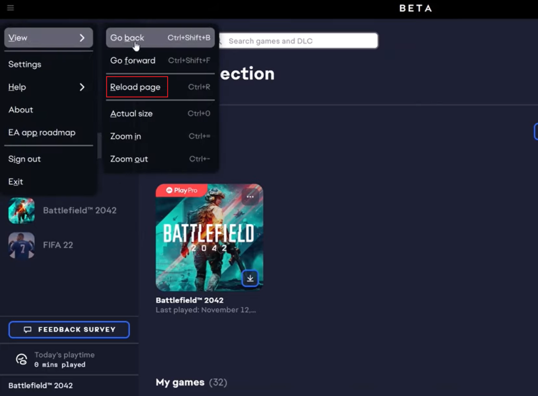Click the Last played November 12 text
The image size is (538, 396).
[x=206, y=310]
